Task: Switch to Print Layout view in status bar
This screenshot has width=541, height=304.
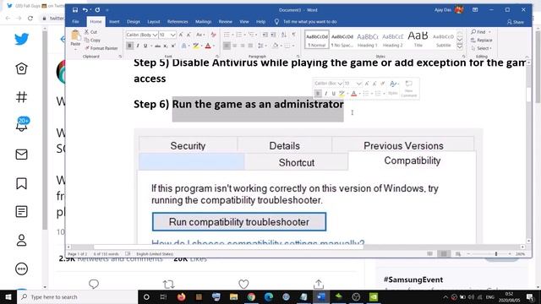Action: 444,254
